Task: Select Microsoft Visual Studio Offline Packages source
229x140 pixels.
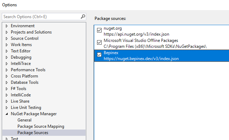Action: click(x=141, y=40)
